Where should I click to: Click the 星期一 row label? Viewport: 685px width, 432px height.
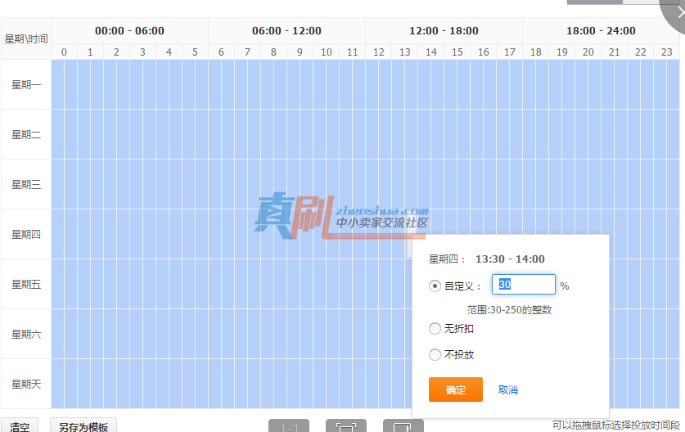click(x=26, y=85)
